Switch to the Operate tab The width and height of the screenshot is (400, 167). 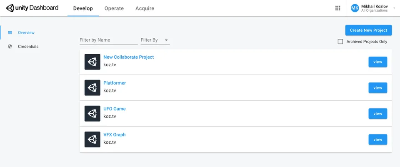(114, 8)
